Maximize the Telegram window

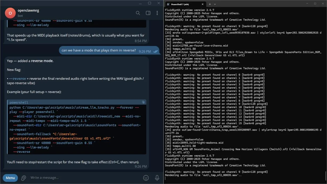pyautogui.click(x=150, y=3)
